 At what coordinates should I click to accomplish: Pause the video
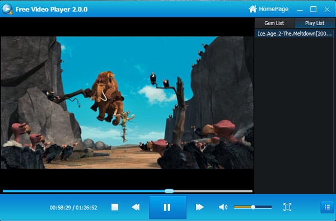tap(167, 208)
